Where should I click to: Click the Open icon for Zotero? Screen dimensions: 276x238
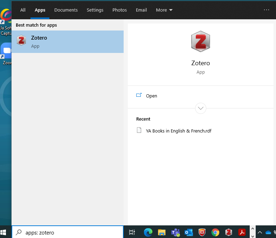pyautogui.click(x=139, y=95)
